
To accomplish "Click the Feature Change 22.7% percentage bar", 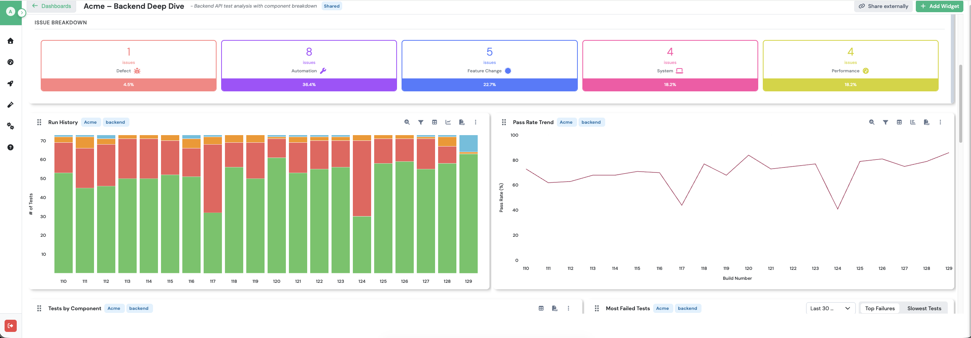I will 489,84.
